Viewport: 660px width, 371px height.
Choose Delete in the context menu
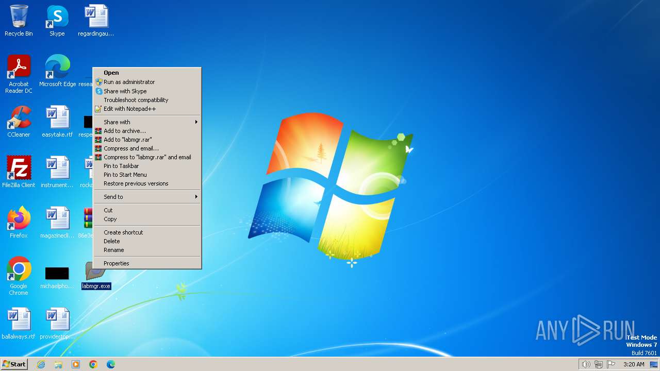[x=147, y=241]
